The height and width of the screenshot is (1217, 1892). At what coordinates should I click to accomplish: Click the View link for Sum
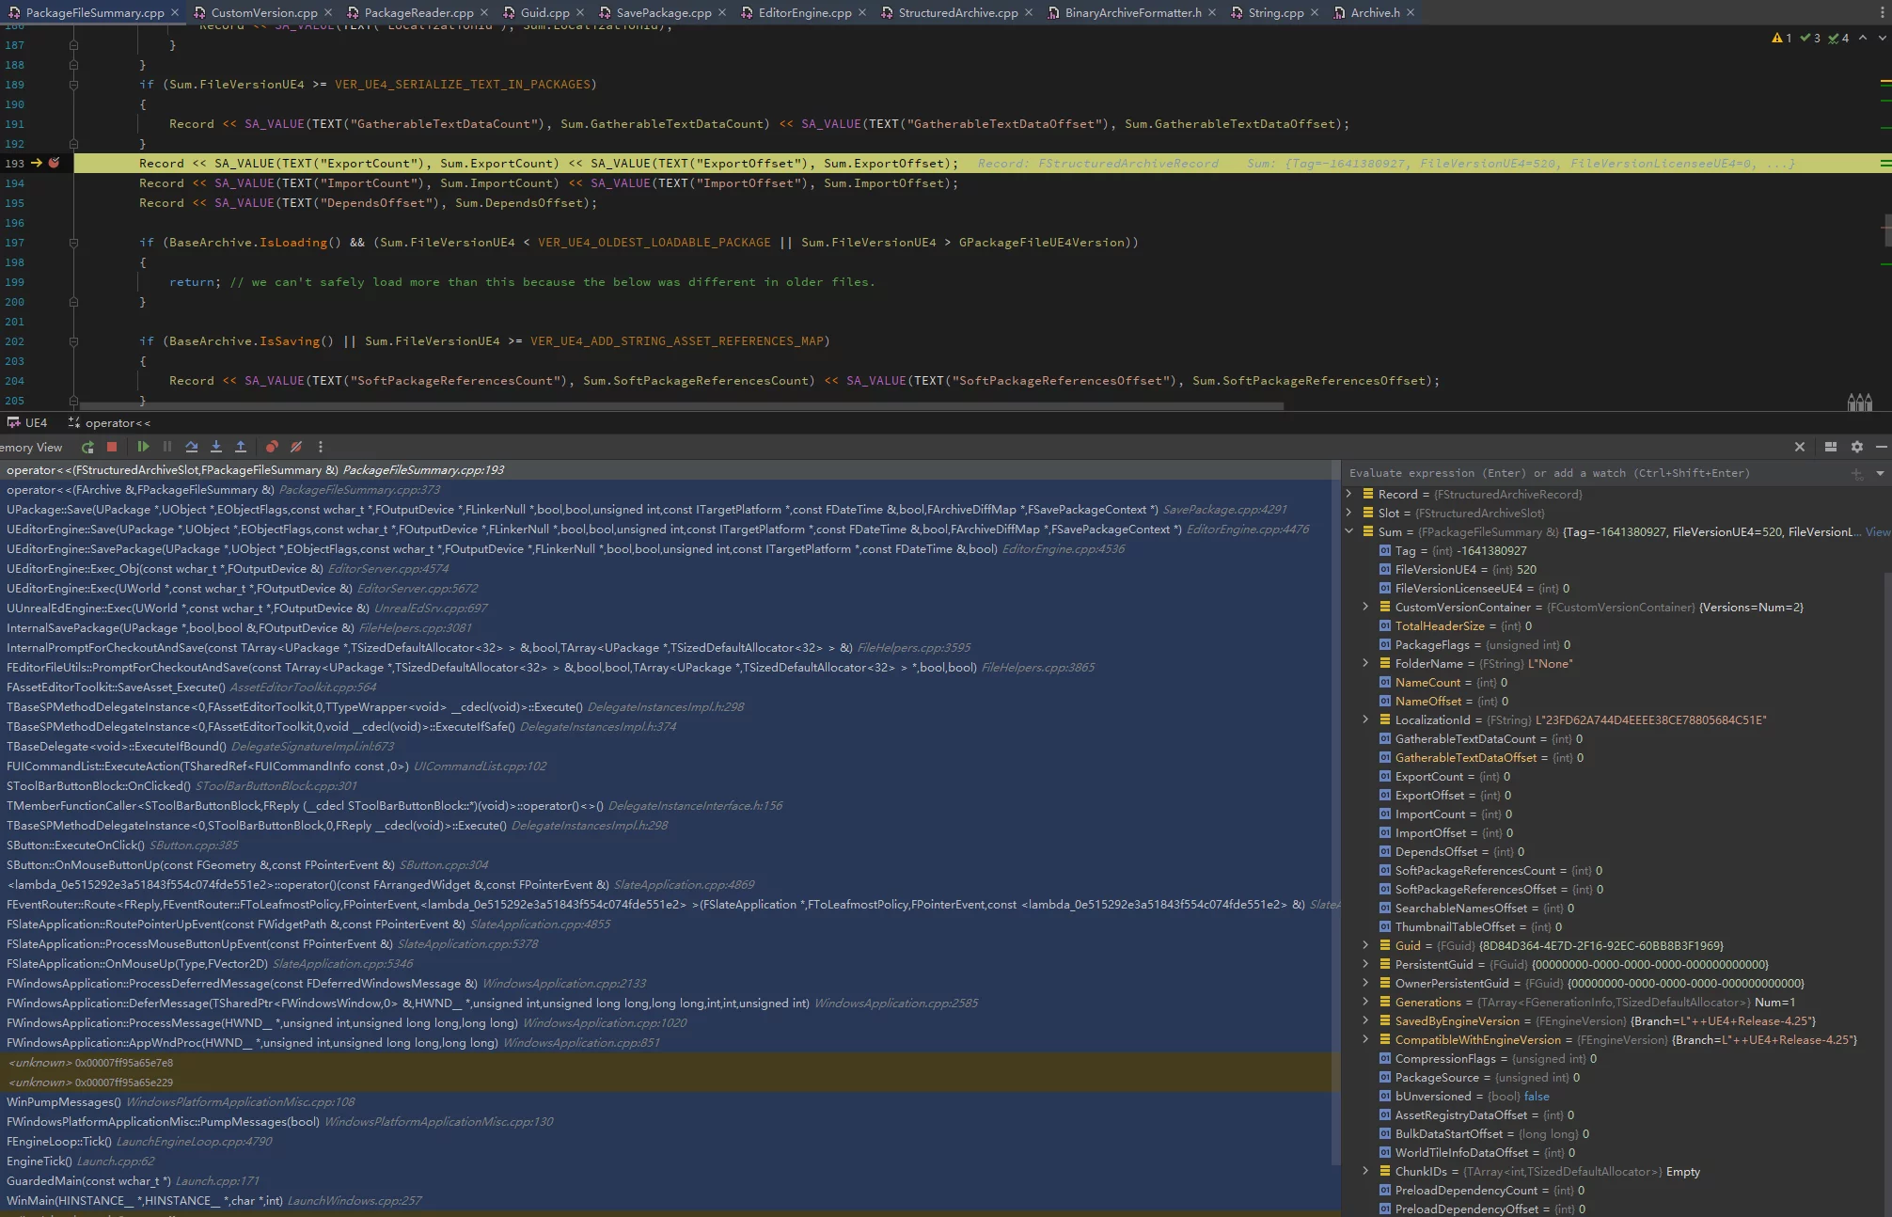tap(1877, 531)
